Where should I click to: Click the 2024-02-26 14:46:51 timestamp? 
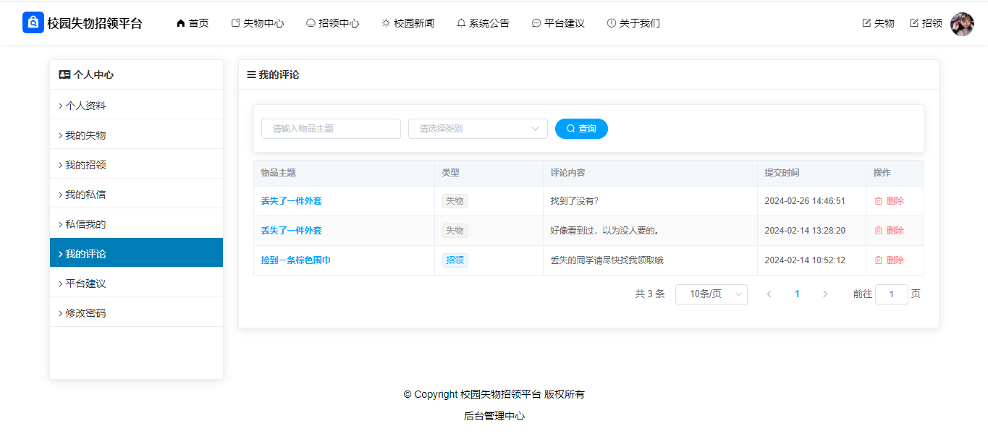[x=805, y=201]
